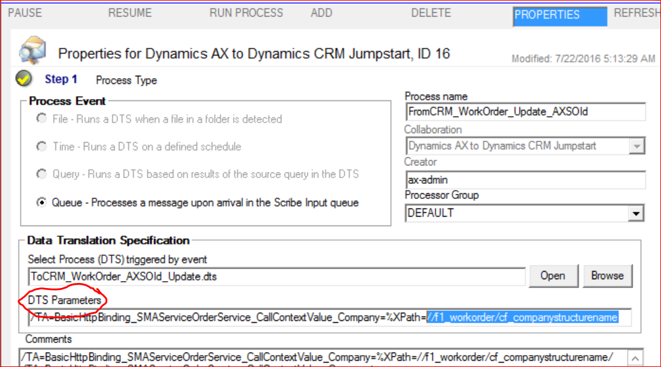Click the Modified date text
This screenshot has height=367, width=661.
[x=583, y=59]
